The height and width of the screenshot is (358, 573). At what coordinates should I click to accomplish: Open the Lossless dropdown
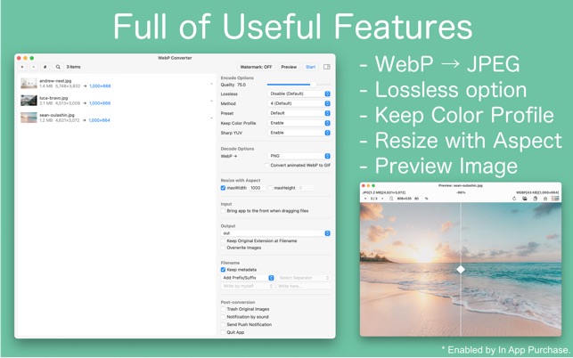299,94
